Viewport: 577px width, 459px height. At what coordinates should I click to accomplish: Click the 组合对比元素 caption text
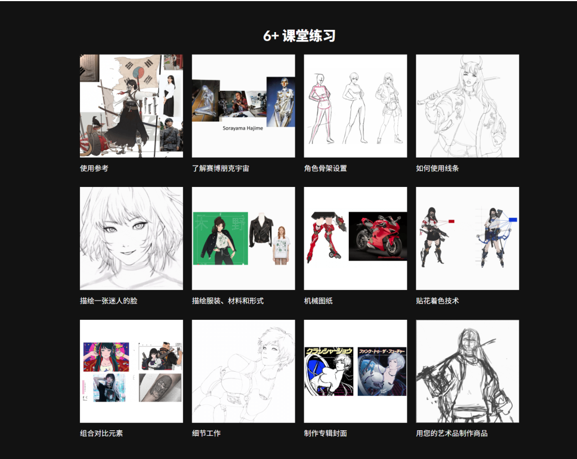tap(101, 433)
